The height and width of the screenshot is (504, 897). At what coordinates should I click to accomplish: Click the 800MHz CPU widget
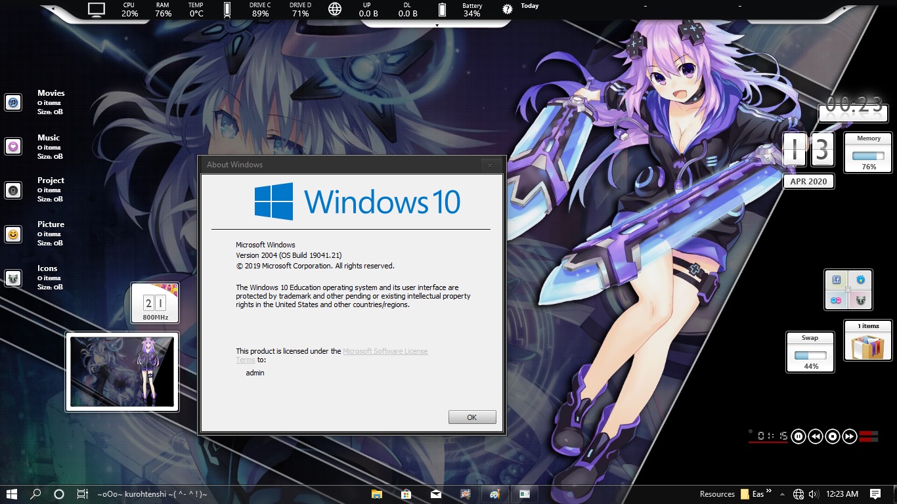pyautogui.click(x=155, y=303)
